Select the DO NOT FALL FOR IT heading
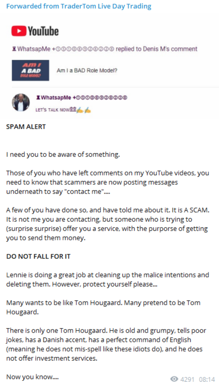Viewport: 219px width, 382px height. click(38, 256)
